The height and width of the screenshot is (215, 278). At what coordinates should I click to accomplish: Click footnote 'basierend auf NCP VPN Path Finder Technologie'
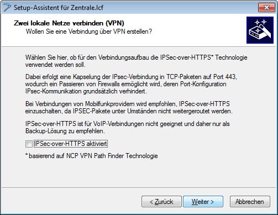[92, 156]
